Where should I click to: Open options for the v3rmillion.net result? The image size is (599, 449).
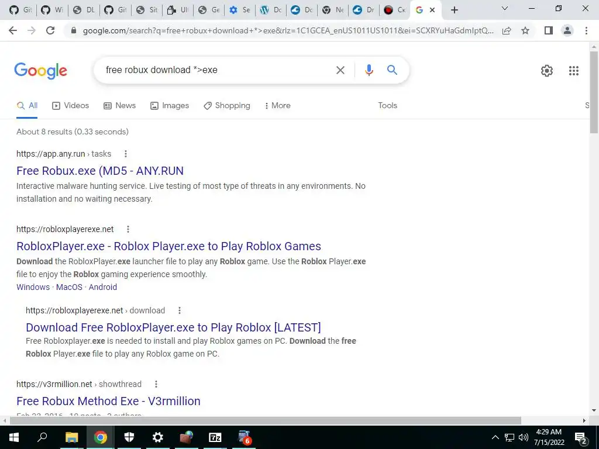[156, 384]
